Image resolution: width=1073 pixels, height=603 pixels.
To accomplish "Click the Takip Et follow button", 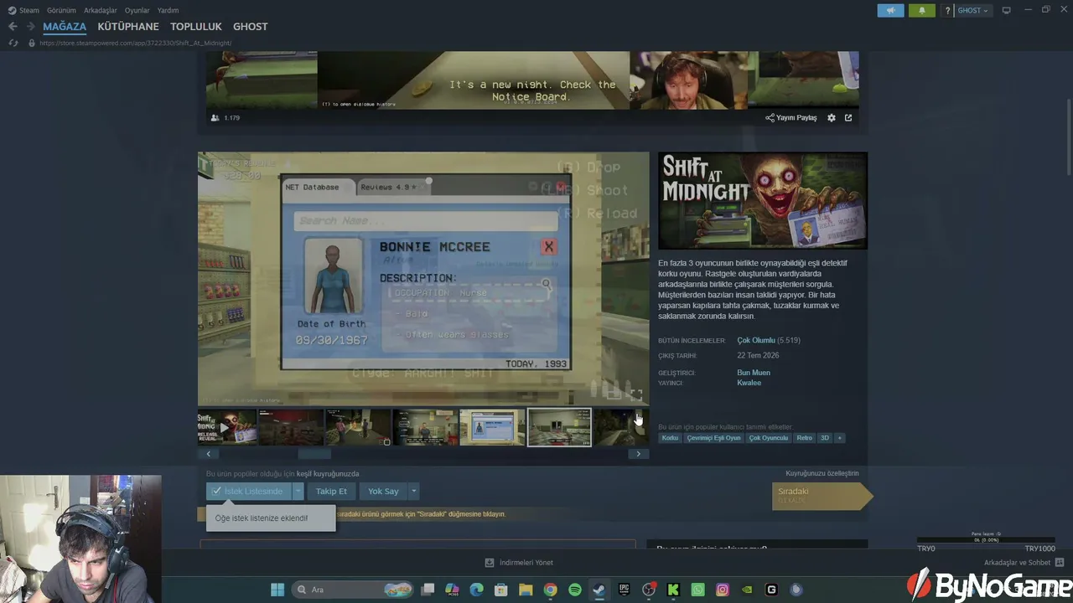I will 331,492.
